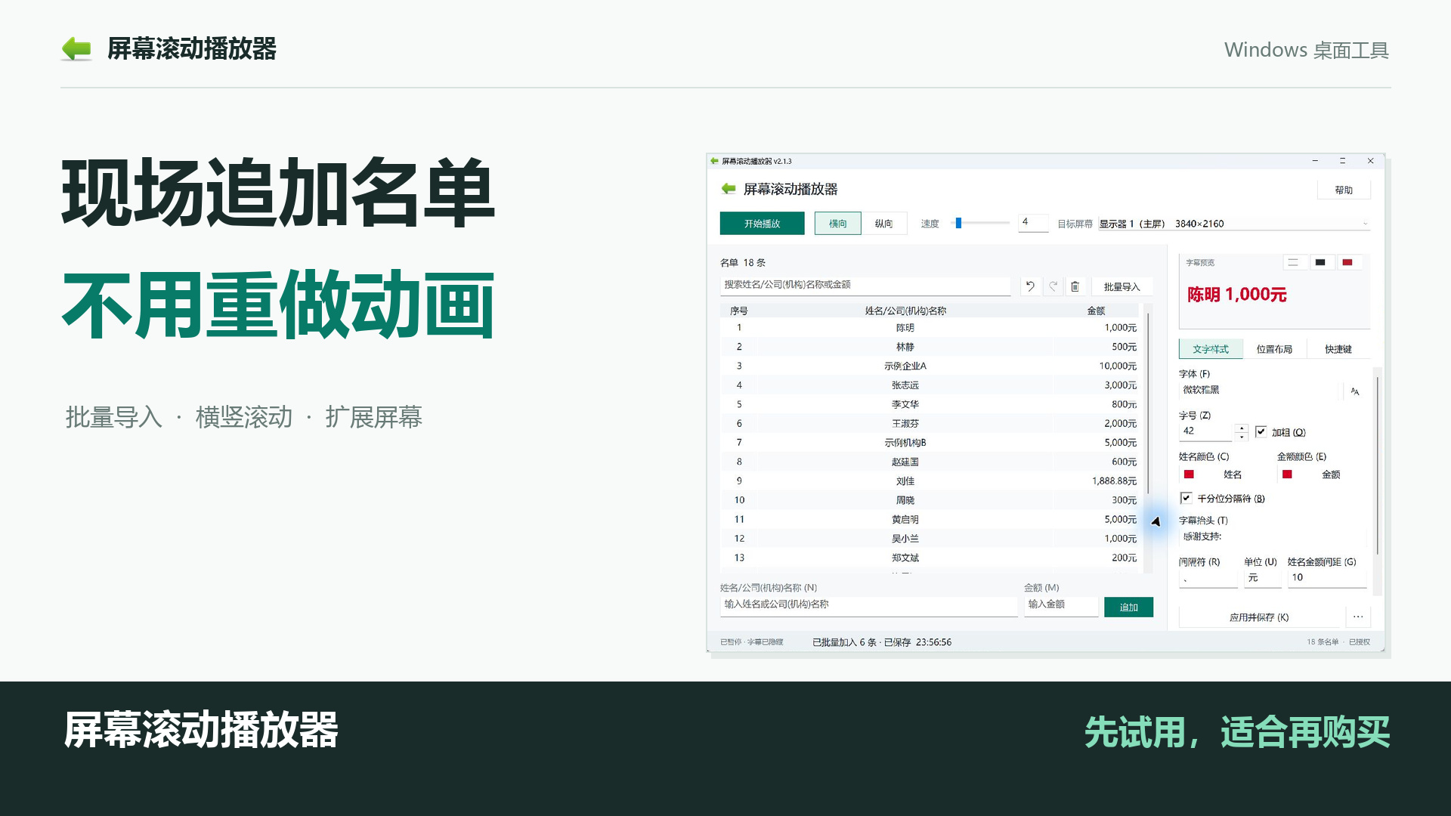Select the list row for 示例企业A

coord(930,366)
